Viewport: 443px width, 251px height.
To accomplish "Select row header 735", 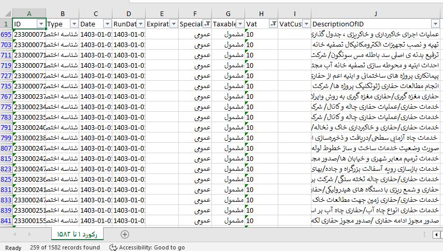I will [6, 86].
